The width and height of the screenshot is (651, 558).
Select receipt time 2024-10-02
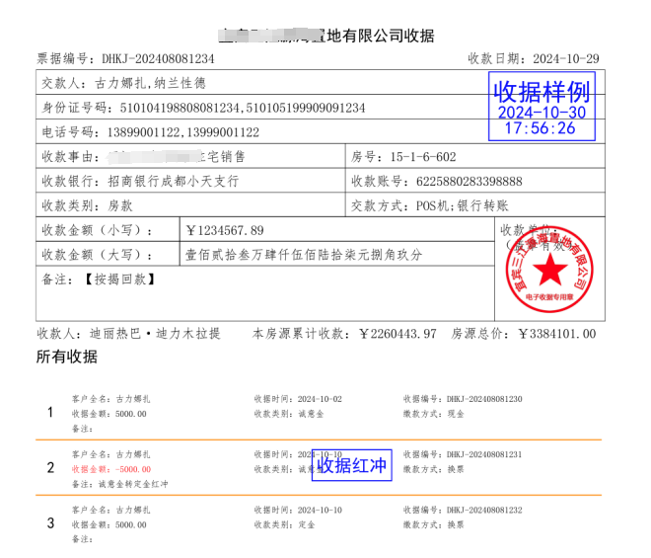click(320, 399)
